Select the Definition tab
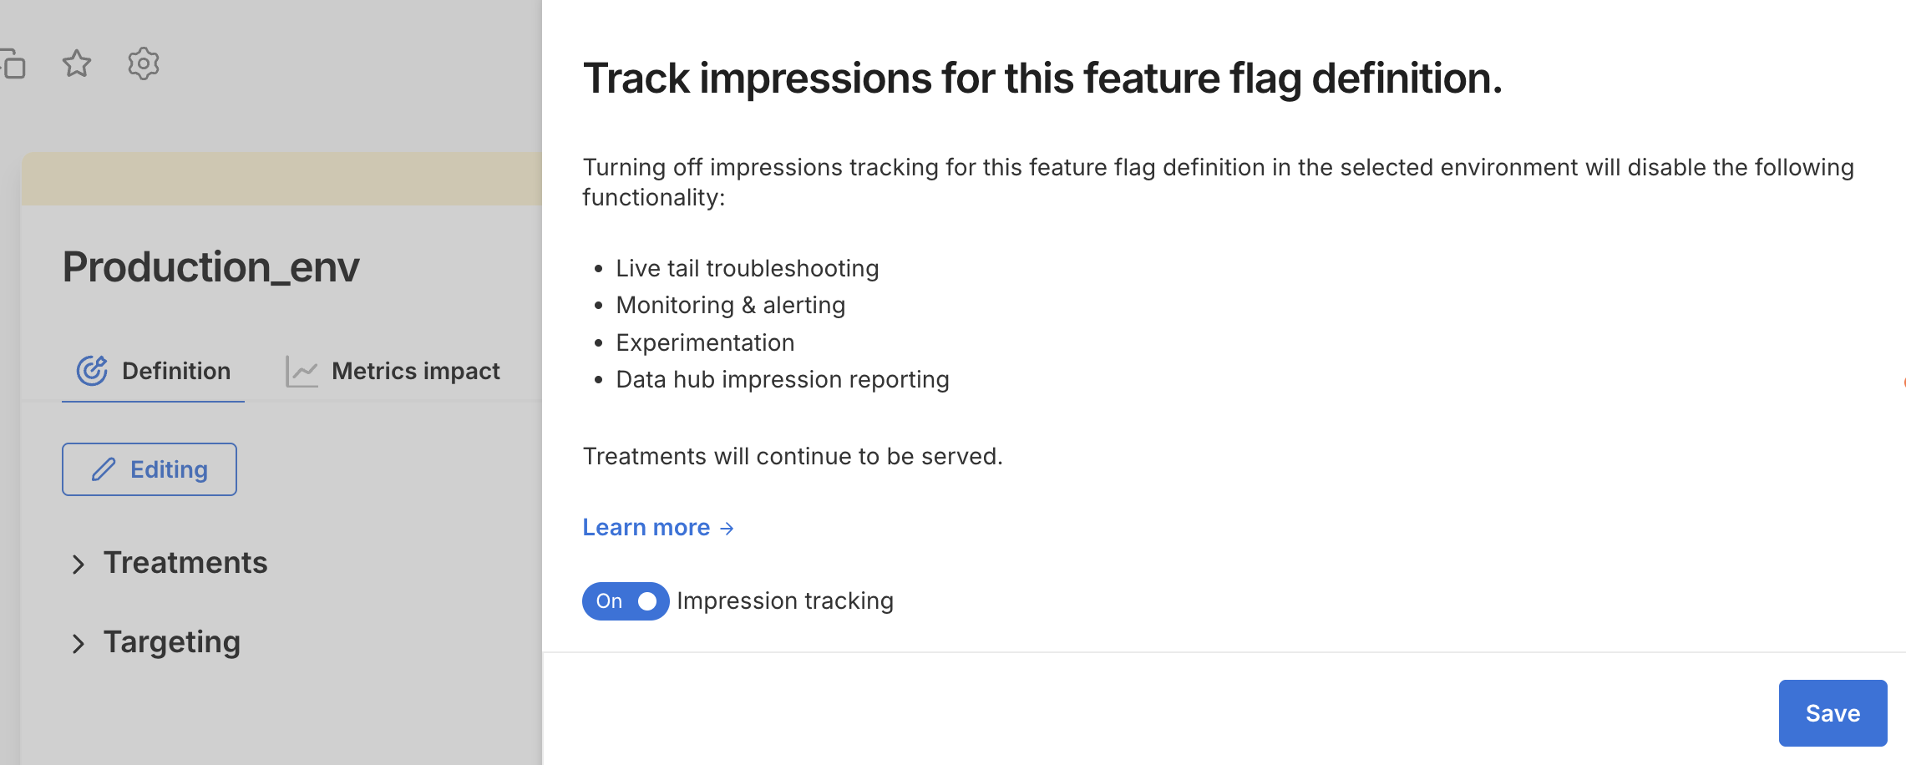 pos(175,371)
